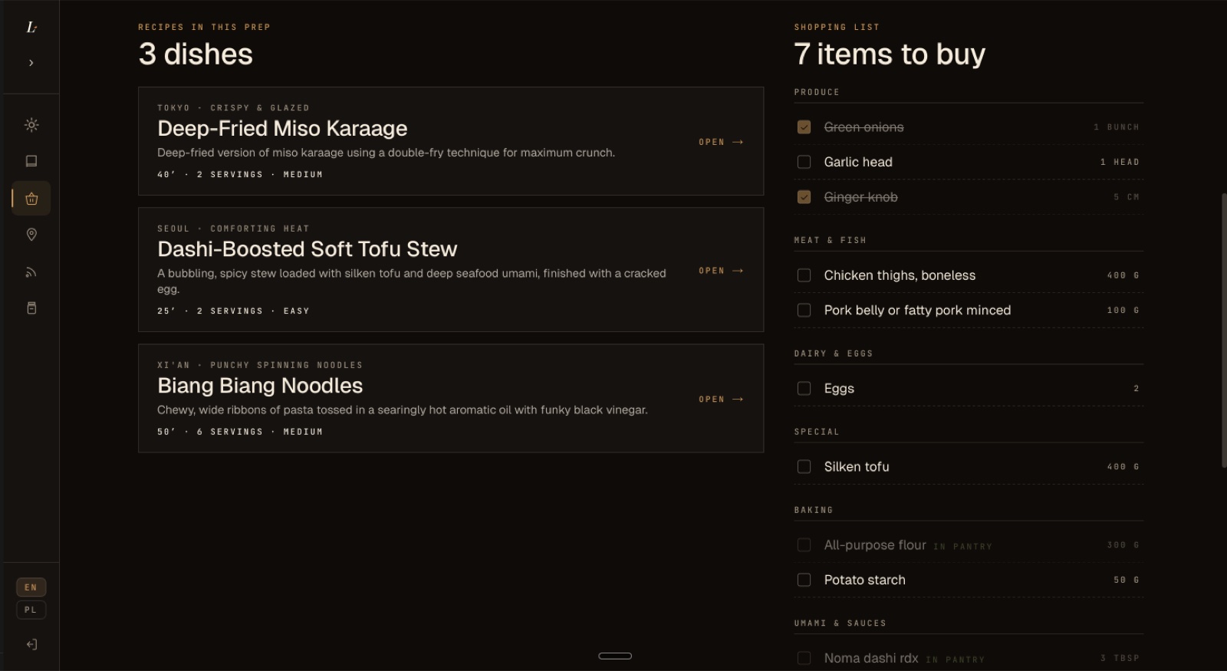Image resolution: width=1227 pixels, height=671 pixels.
Task: Uncheck the Green onions checkbox
Action: pos(804,127)
